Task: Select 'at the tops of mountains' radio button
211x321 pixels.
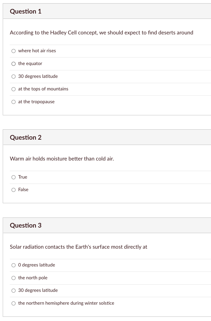Action: point(14,89)
